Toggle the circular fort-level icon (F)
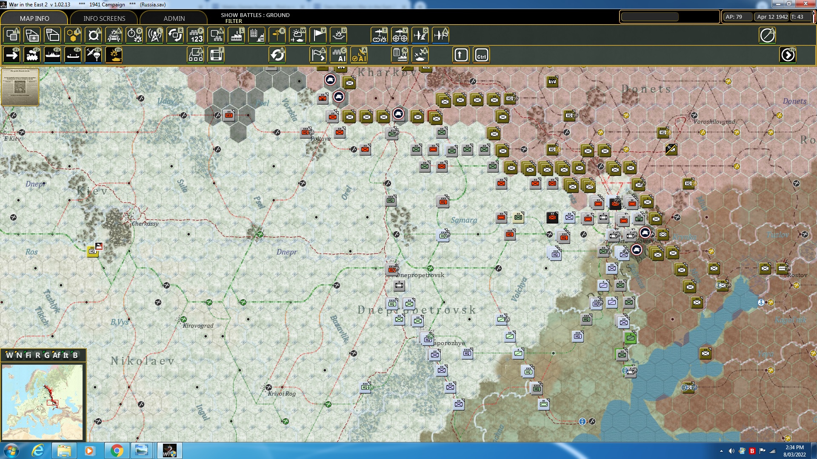This screenshot has width=817, height=459. coord(93,35)
